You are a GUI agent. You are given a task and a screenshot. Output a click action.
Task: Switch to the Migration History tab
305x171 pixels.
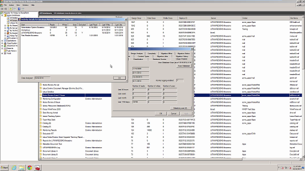click(x=182, y=56)
